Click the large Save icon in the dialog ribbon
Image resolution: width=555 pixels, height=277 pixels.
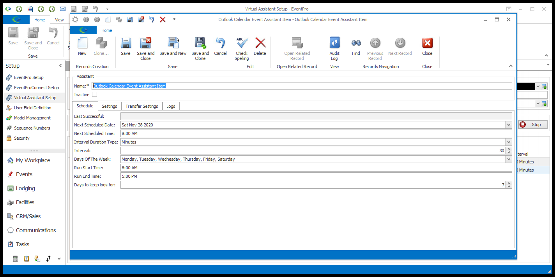click(x=125, y=46)
